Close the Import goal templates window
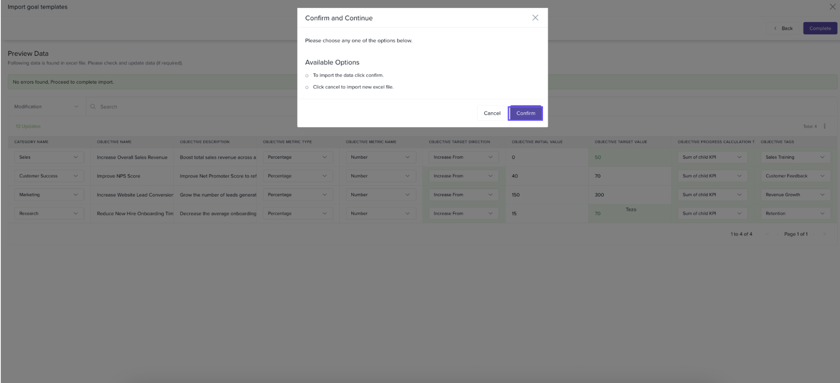This screenshot has height=383, width=840. (x=832, y=7)
